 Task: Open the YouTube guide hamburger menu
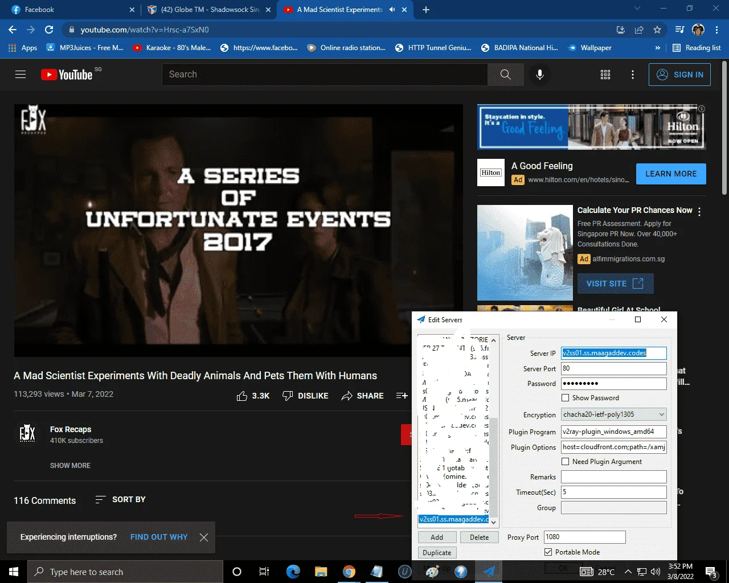click(21, 75)
